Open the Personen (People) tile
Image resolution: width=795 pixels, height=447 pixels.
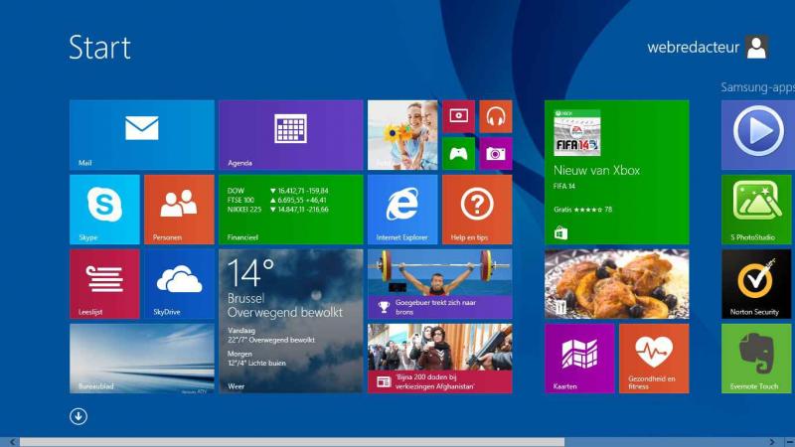(x=179, y=209)
